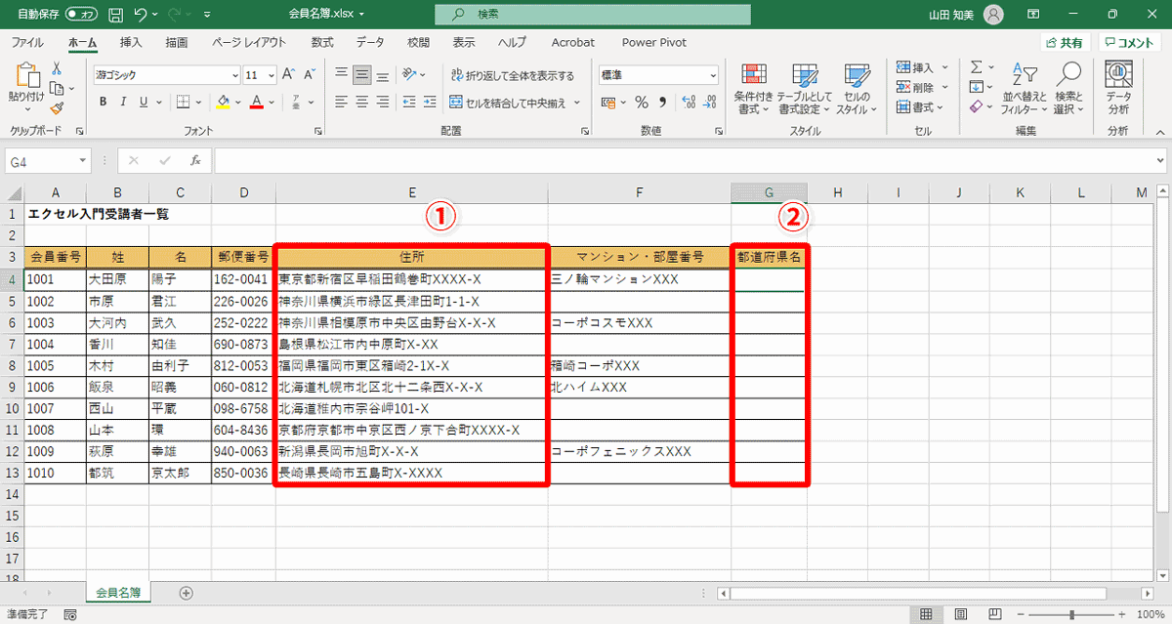1172x624 pixels.
Task: Open number format dropdown 標準
Action: [713, 75]
